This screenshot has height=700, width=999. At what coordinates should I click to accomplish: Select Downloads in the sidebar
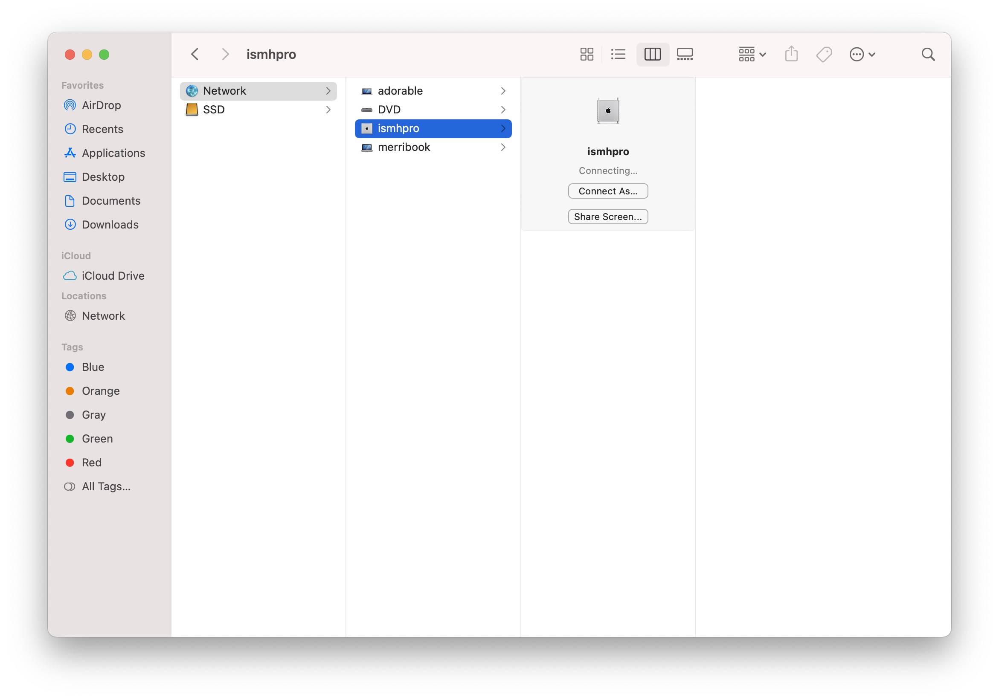tap(110, 224)
